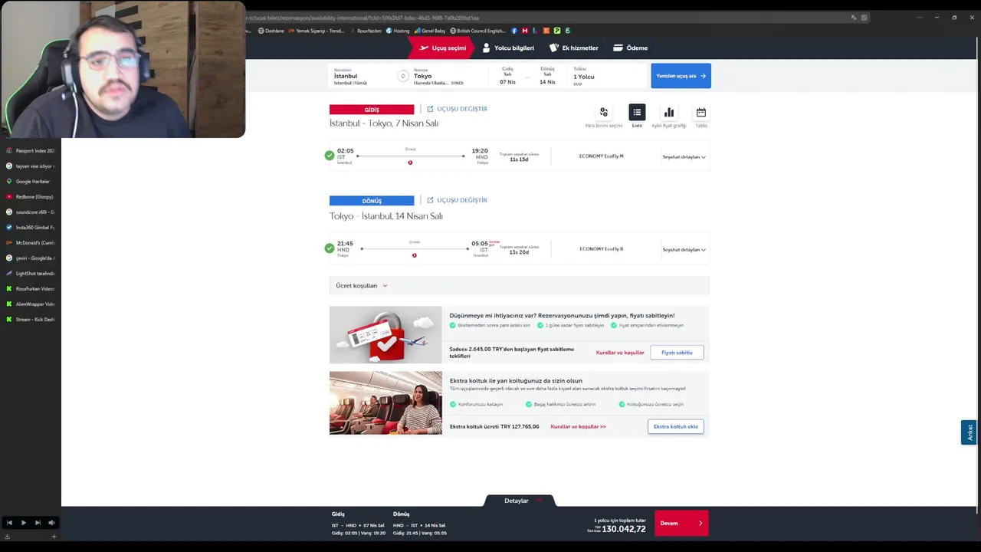Viewport: 981px width, 552px height.
Task: Open the Ek hizmetler step
Action: click(x=573, y=48)
